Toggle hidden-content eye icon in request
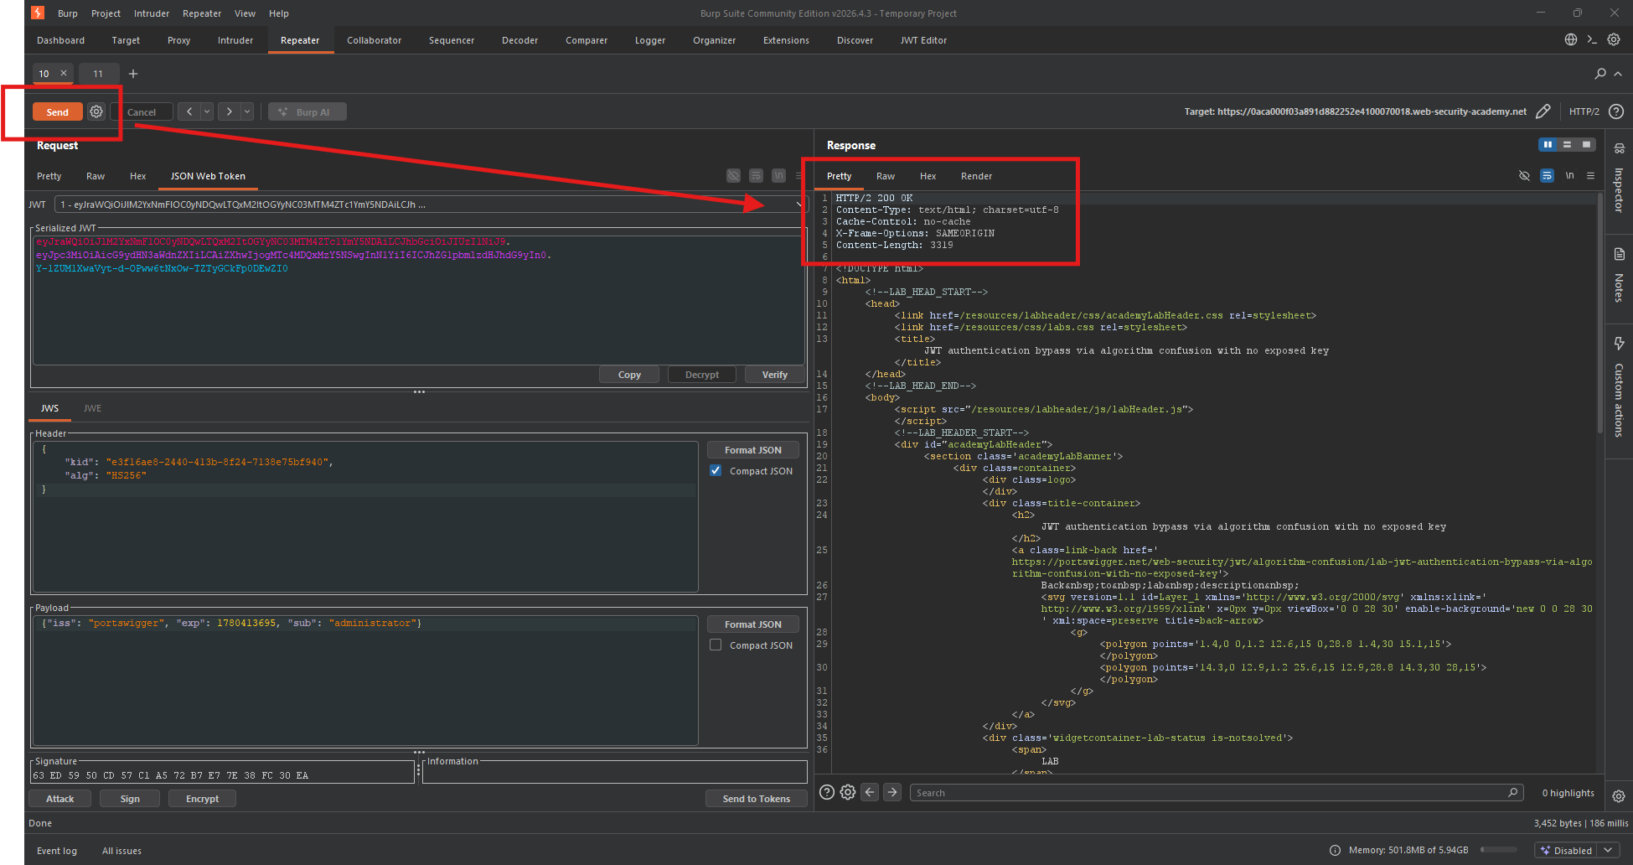Screen dimensions: 1633x865 [x=733, y=175]
